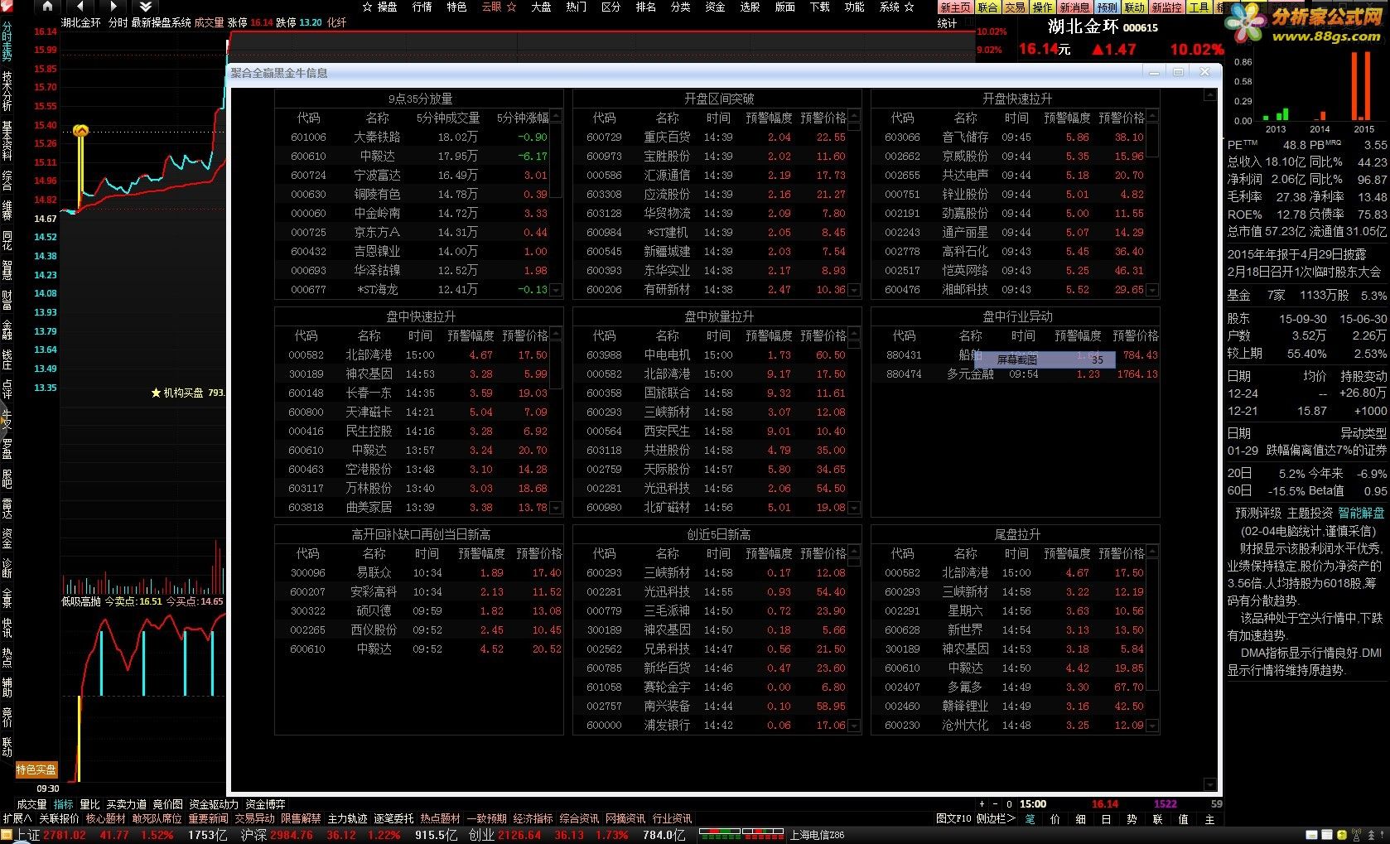Toggle the 值 view button
1390x844 pixels.
pyautogui.click(x=1183, y=819)
